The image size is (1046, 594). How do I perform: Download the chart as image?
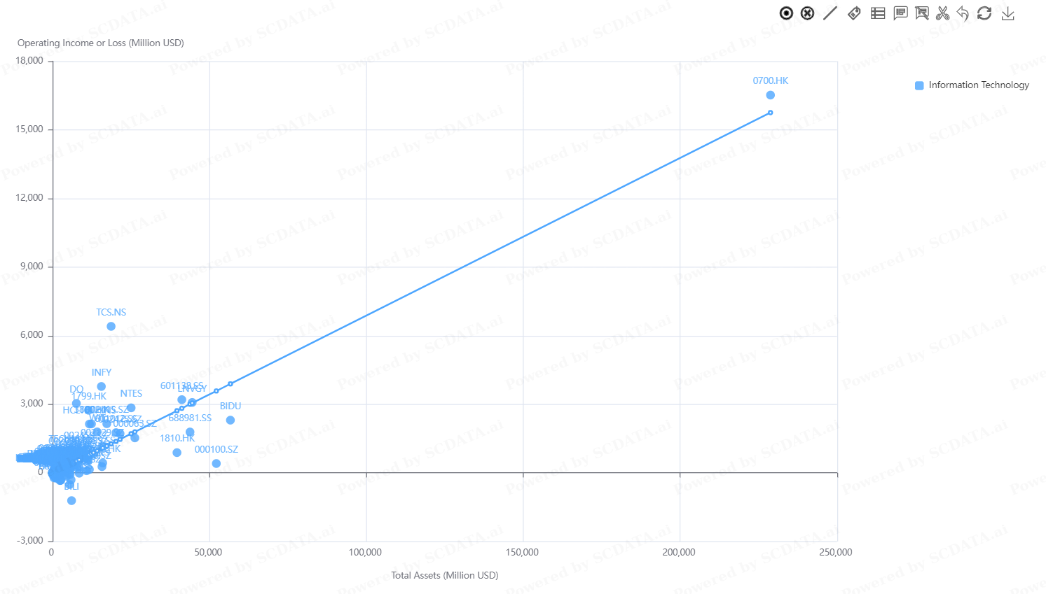coord(1008,13)
